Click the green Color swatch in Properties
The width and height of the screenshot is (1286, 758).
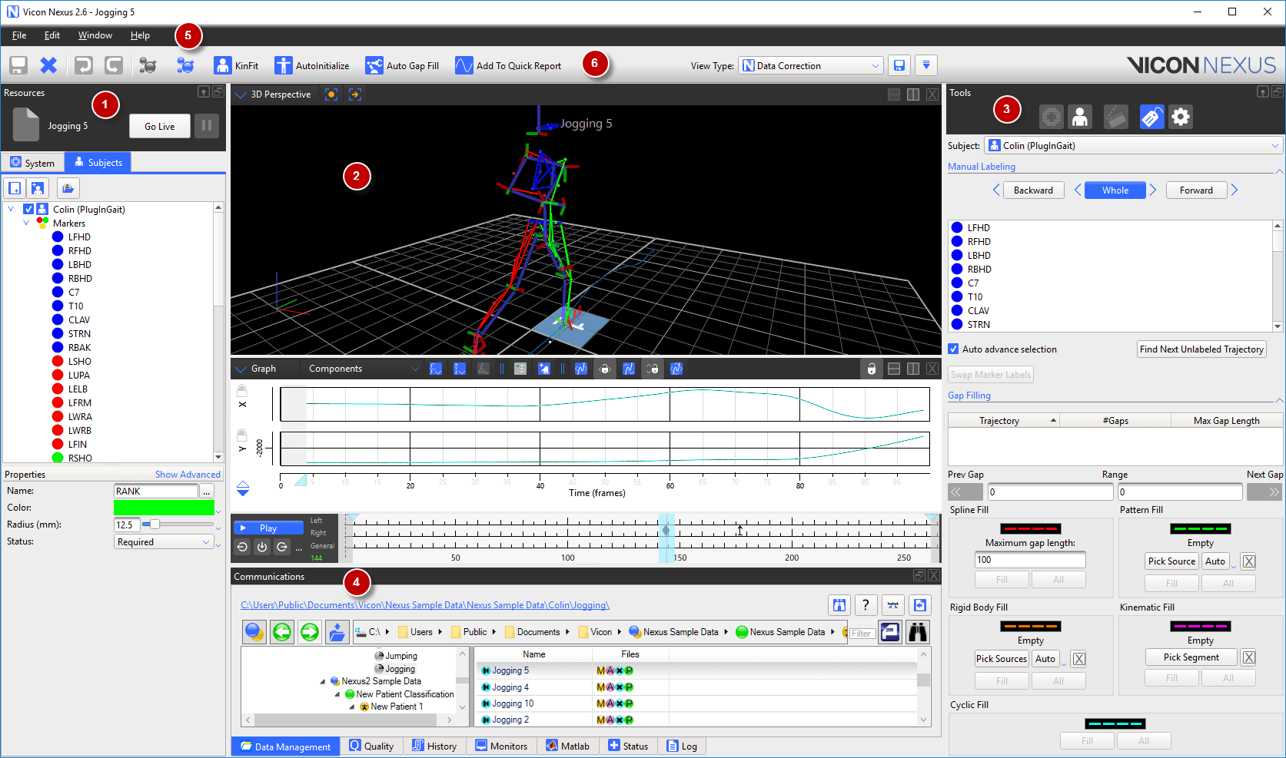tap(164, 508)
